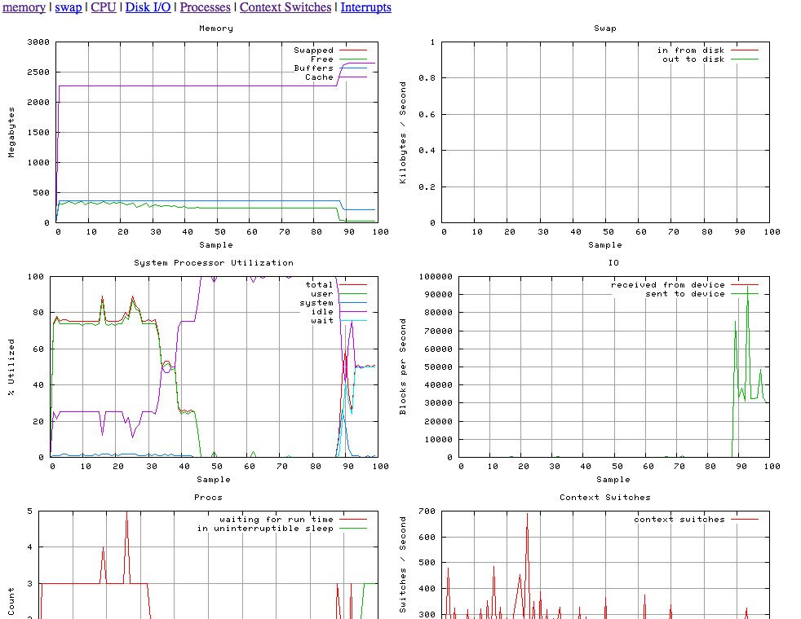The height and width of the screenshot is (619, 801).
Task: Click 'in from disk' legend label
Action: pyautogui.click(x=691, y=50)
